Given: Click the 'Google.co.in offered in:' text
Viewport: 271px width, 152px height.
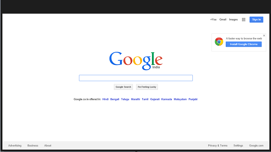Looking at the screenshot, I should tap(87, 99).
